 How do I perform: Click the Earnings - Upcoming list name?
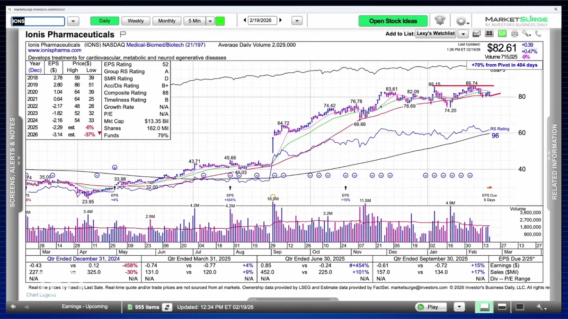[x=85, y=307]
